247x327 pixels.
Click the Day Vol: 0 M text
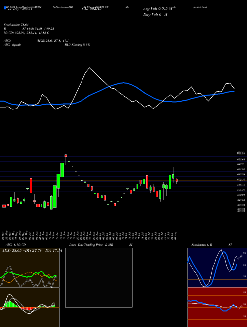155,15
